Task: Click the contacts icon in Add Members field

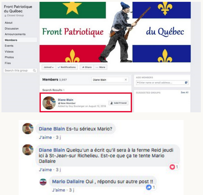Action: (186, 83)
